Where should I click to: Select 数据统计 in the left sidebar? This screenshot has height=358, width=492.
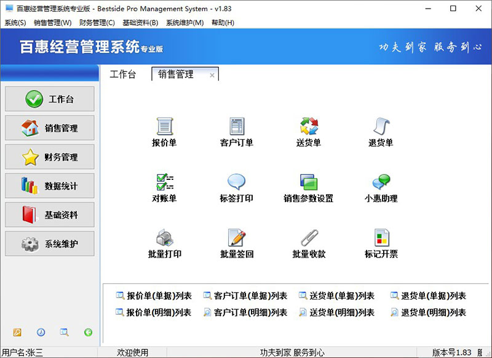(50, 185)
